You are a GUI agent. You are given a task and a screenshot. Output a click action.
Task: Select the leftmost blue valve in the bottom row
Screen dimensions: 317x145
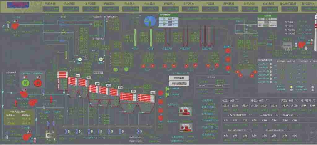tap(67, 131)
